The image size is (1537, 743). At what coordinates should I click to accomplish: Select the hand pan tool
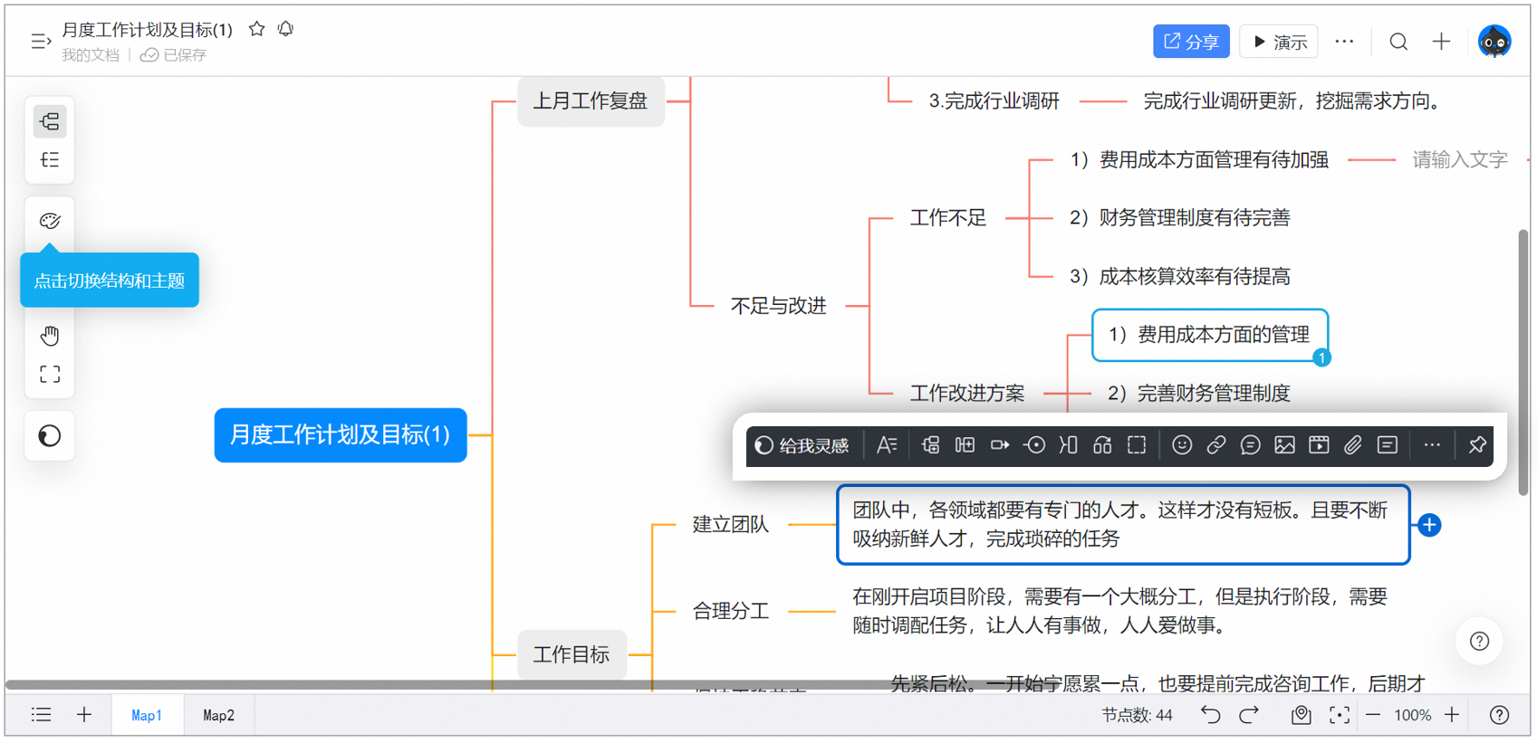[50, 336]
